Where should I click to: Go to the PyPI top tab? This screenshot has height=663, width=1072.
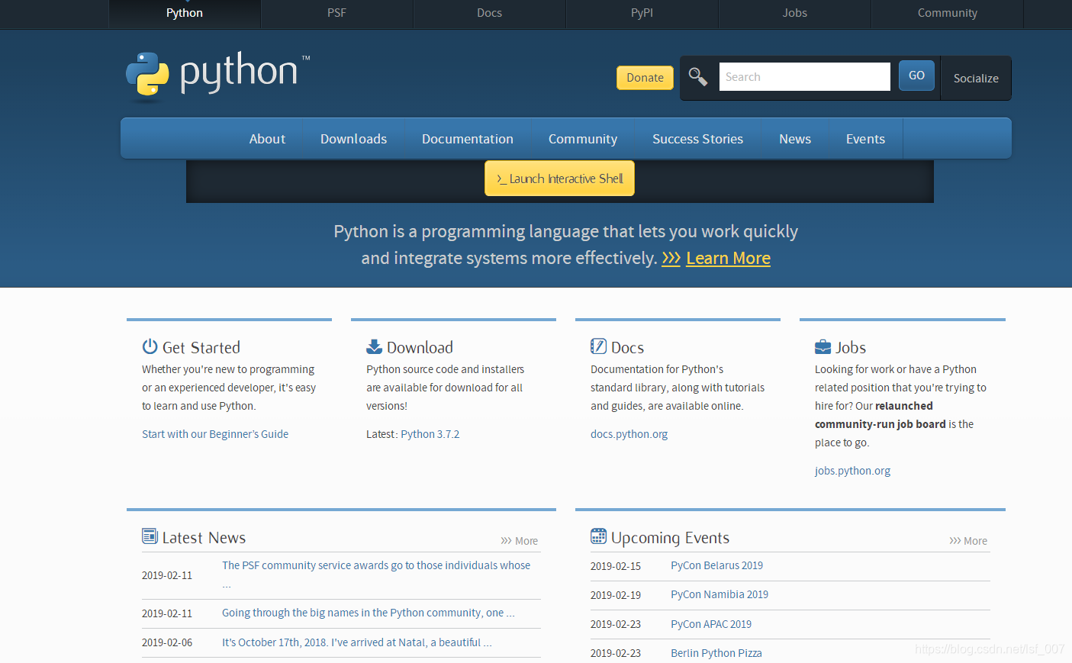[642, 13]
